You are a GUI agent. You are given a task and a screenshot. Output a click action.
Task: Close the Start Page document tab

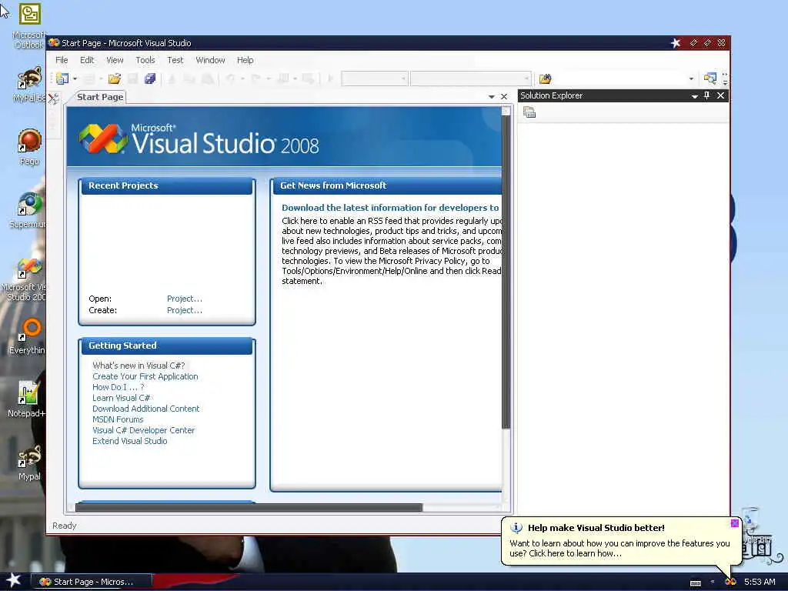pos(504,96)
